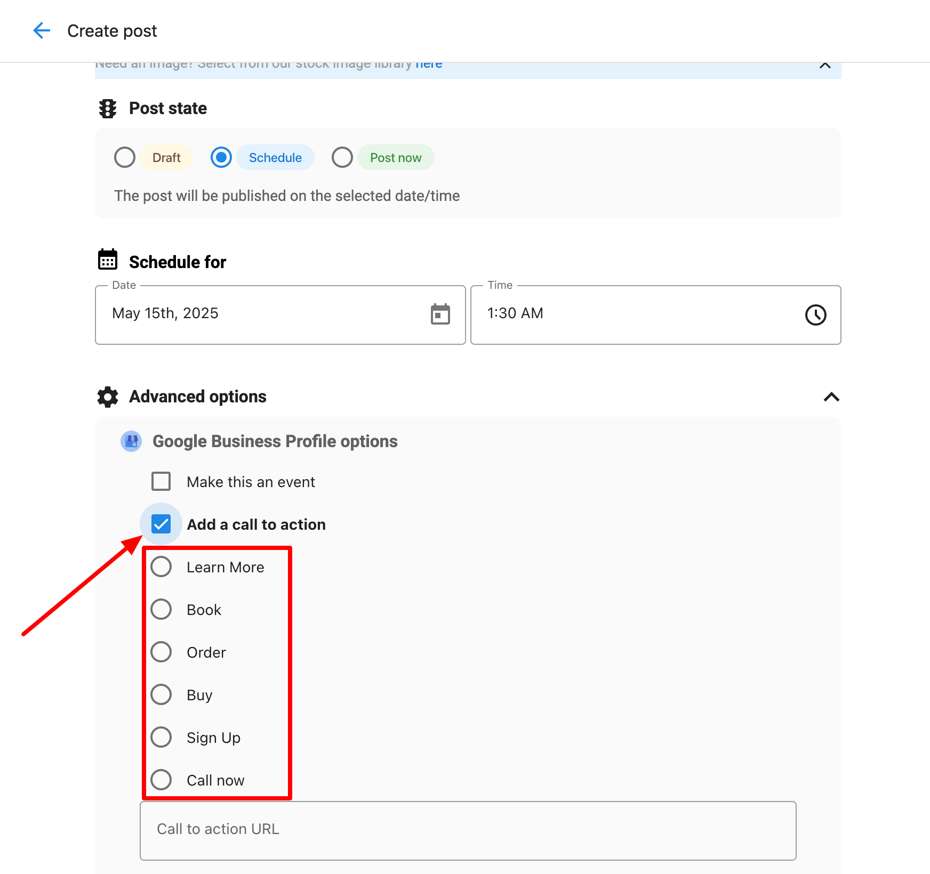This screenshot has height=874, width=930.
Task: Select the Draft post state
Action: pos(125,158)
